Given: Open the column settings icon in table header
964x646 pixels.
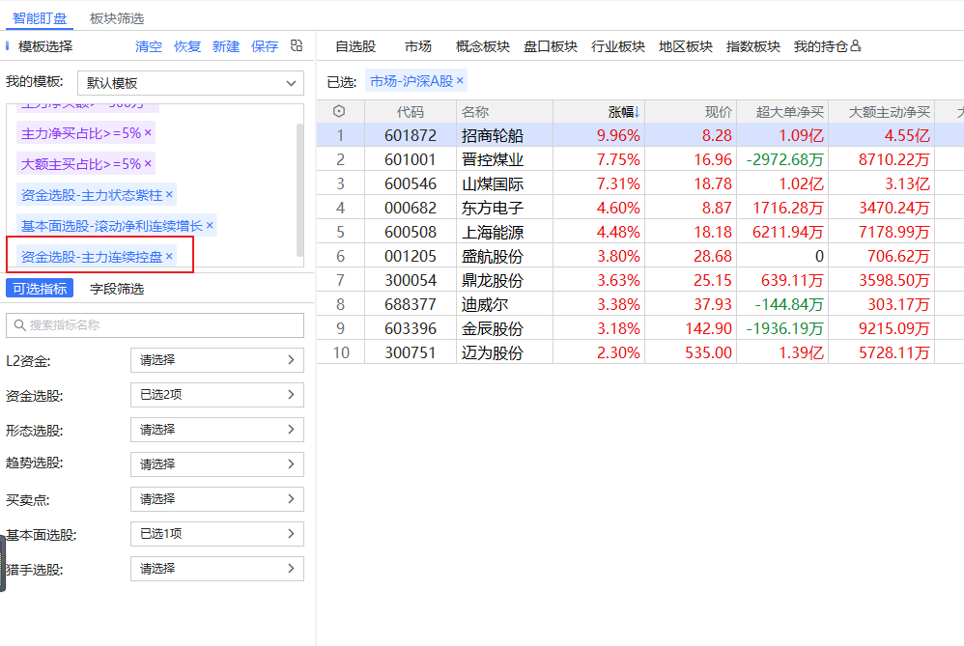Looking at the screenshot, I should (339, 111).
